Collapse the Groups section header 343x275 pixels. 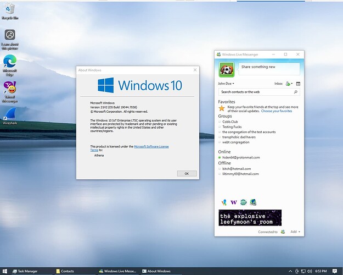tap(224, 116)
